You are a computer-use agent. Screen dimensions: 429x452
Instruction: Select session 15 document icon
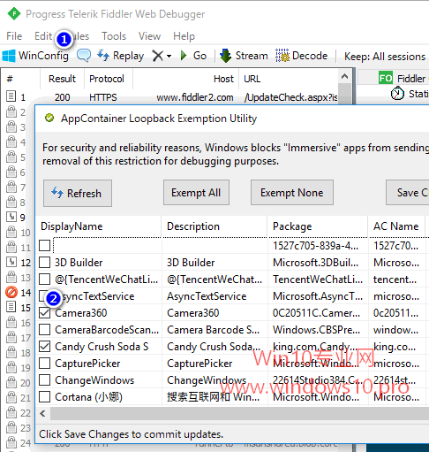coord(11,307)
